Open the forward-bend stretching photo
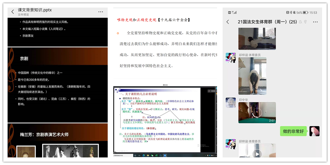This screenshot has height=165, width=330. pos(252,76)
